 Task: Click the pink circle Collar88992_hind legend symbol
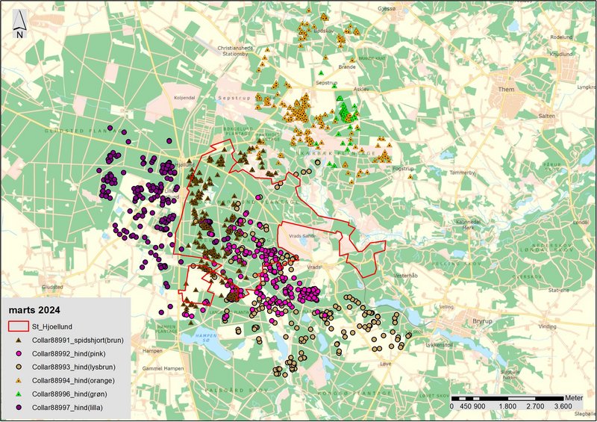point(19,353)
